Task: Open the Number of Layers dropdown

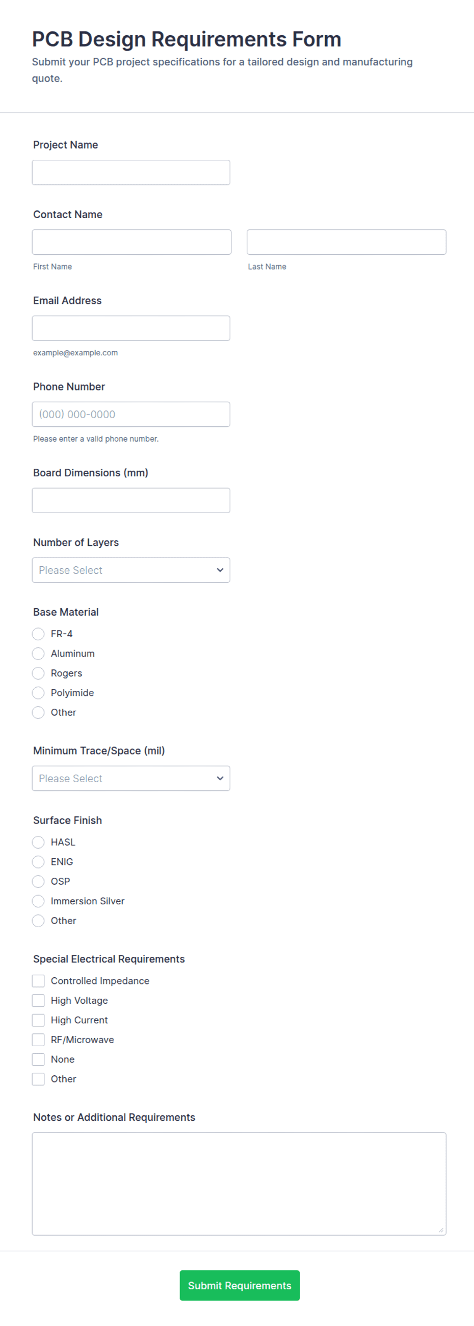Action: [130, 570]
